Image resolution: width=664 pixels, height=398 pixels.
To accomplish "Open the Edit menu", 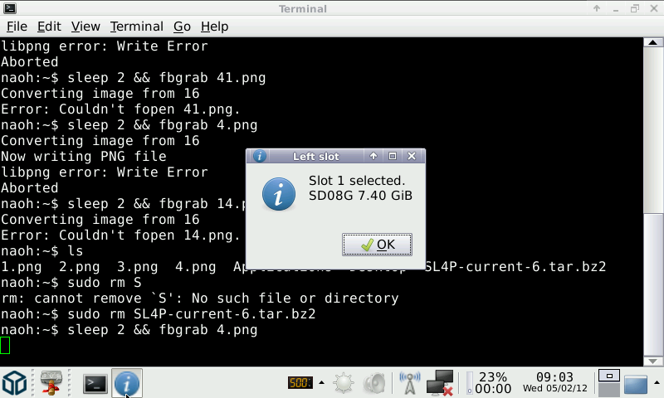I will point(49,27).
